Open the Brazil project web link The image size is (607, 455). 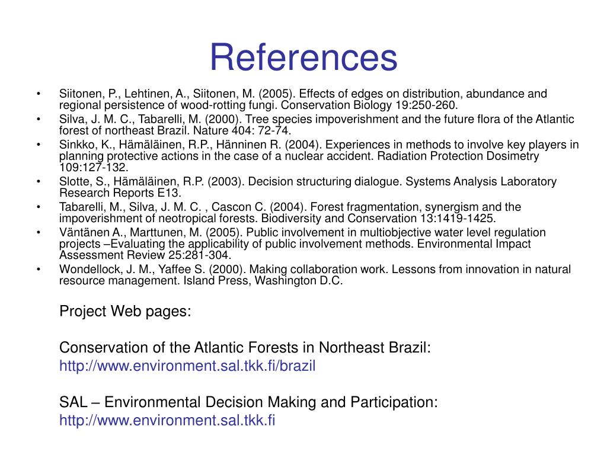(x=187, y=366)
